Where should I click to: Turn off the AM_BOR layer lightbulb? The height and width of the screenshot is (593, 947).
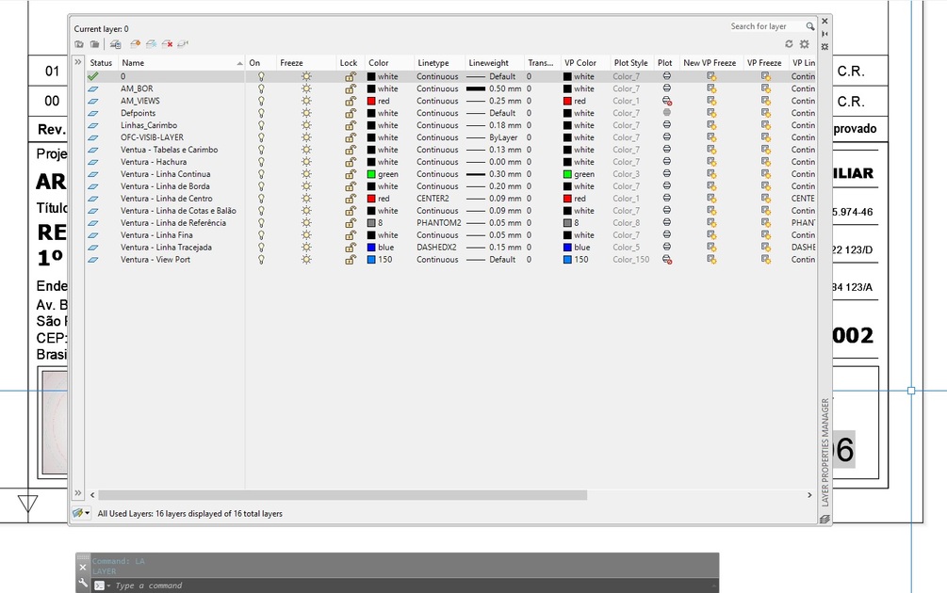coord(261,88)
